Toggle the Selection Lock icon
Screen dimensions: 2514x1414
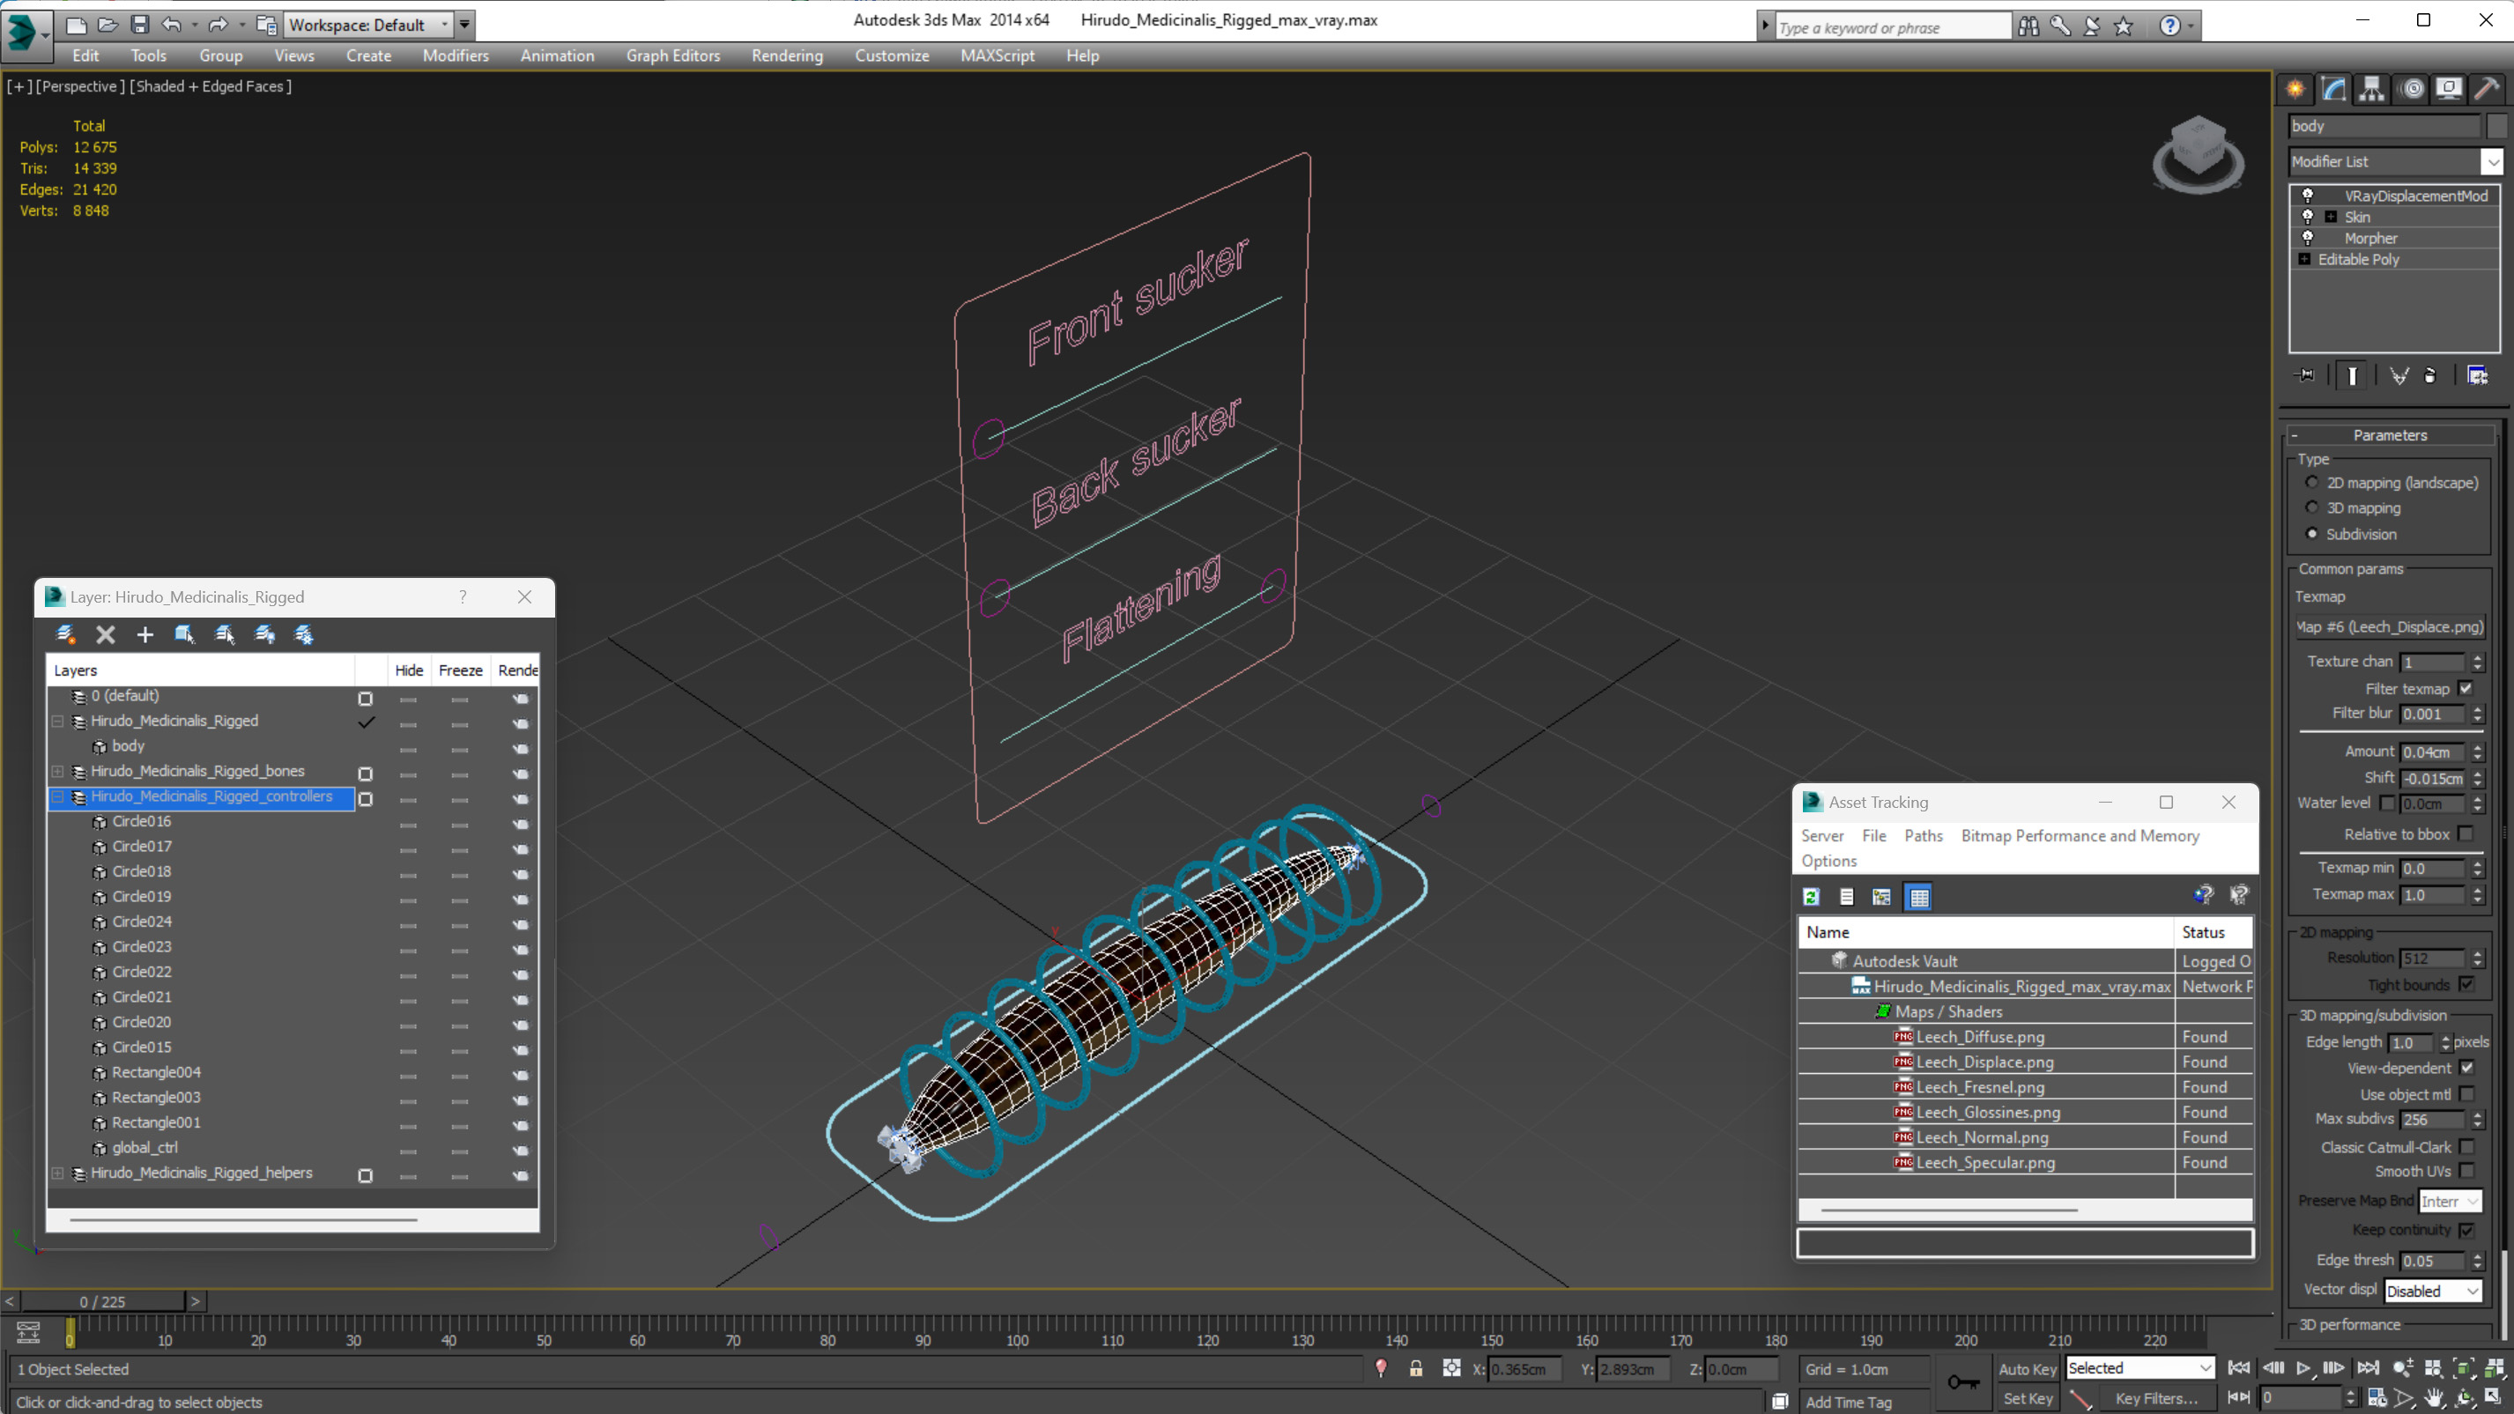pos(1415,1368)
